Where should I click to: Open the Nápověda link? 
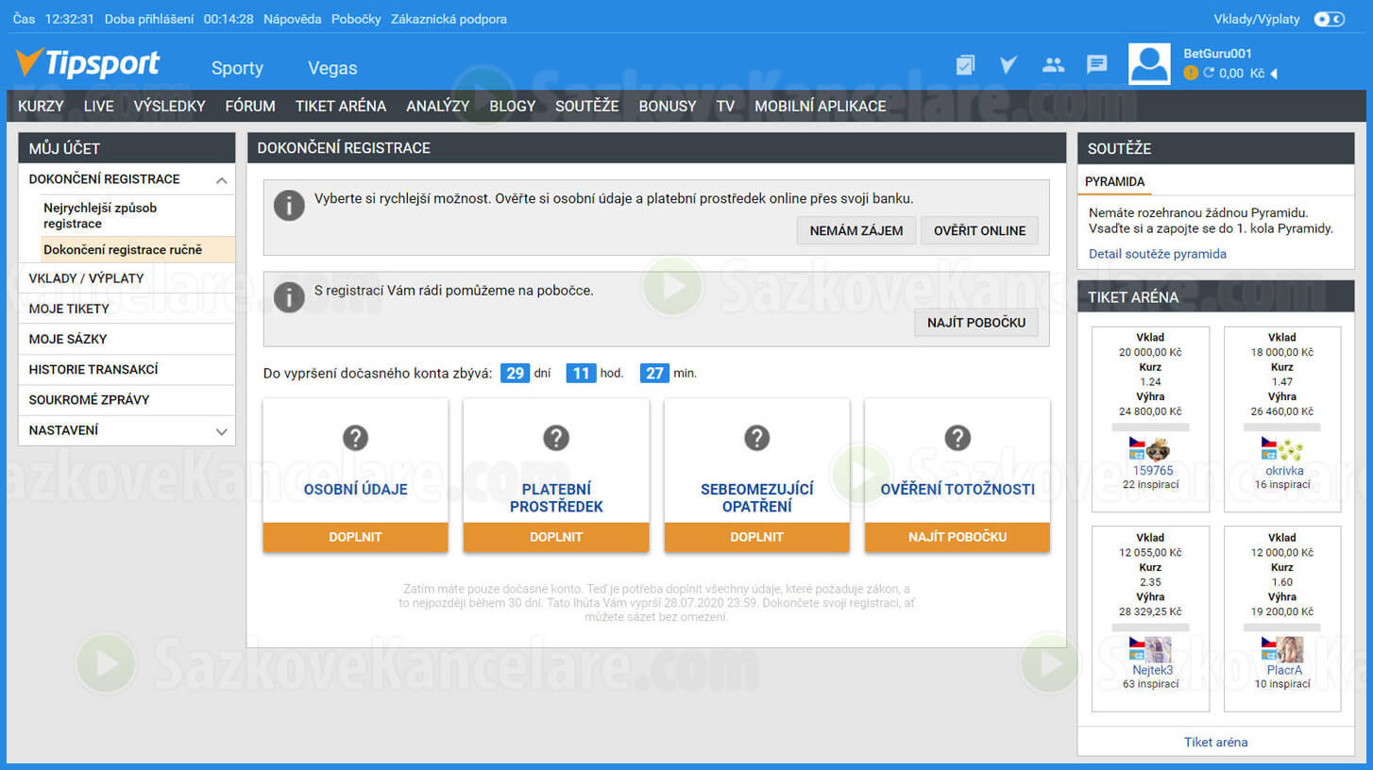(292, 19)
